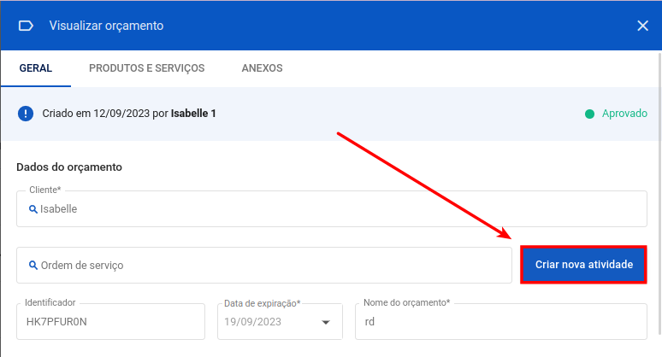Click the dialog's vertical scrollbar
The image size is (662, 357).
(659, 194)
